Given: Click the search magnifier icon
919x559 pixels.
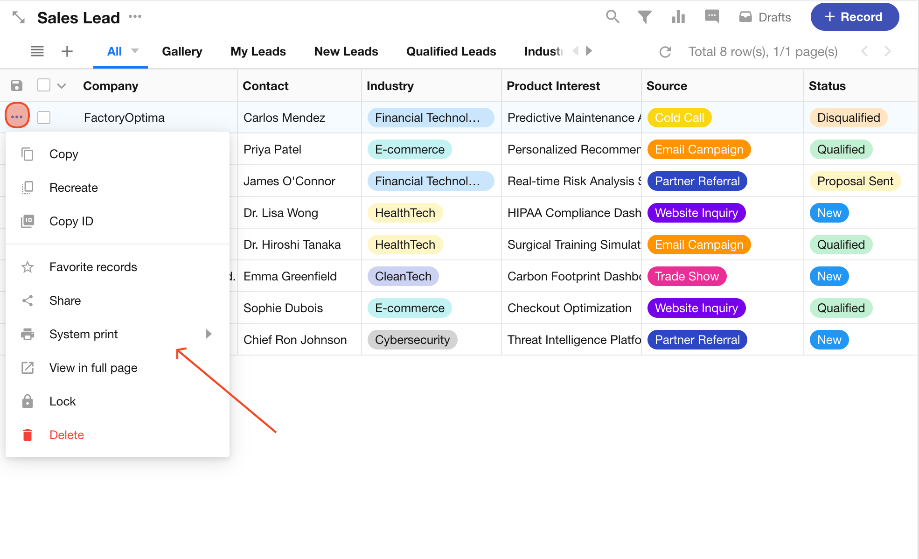Looking at the screenshot, I should [x=613, y=17].
